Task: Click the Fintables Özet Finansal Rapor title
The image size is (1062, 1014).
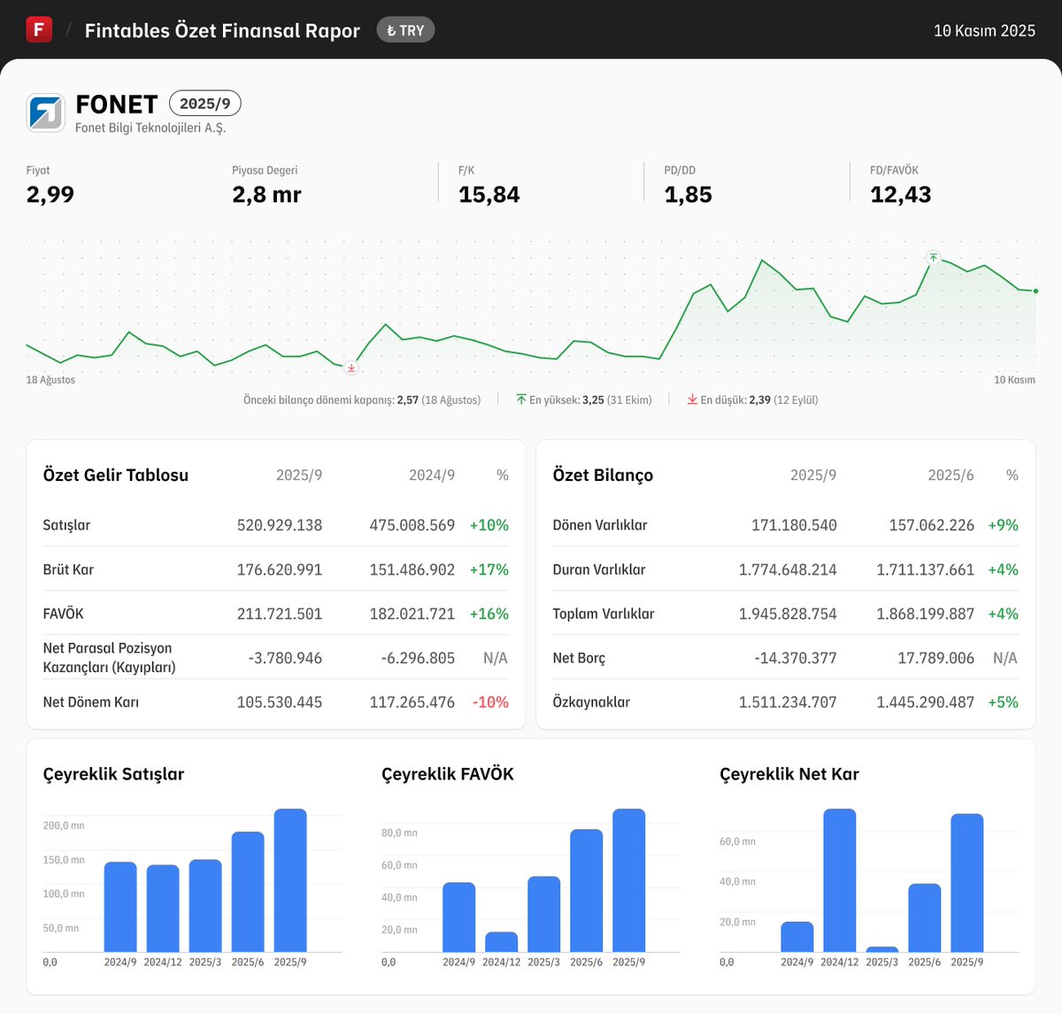Action: [221, 30]
